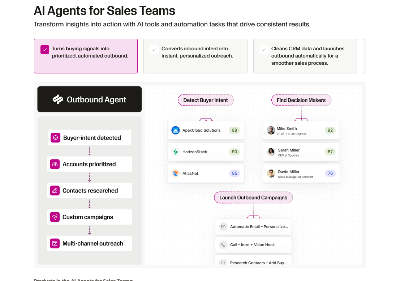This screenshot has width=396, height=281.
Task: Click the search icon beside Research Contacts
Action: click(x=223, y=263)
